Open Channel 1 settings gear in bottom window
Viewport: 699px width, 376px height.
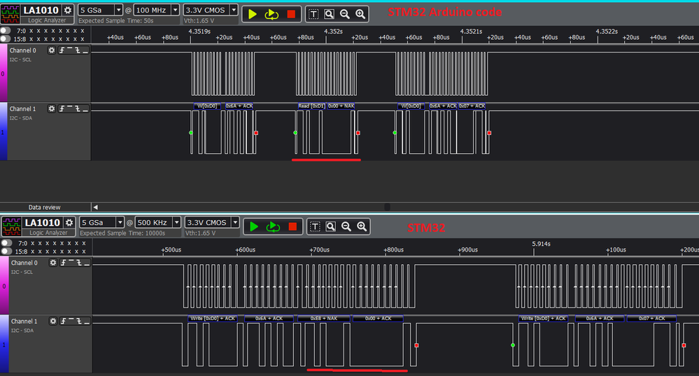53,321
